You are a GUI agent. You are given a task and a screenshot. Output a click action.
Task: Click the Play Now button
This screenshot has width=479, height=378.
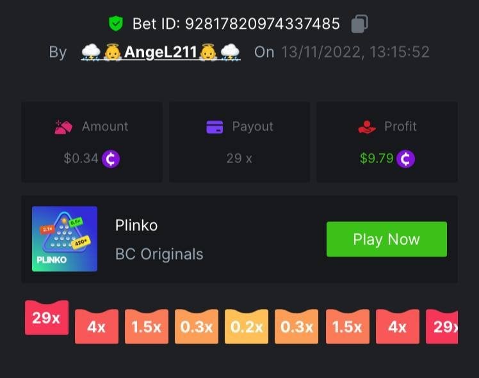[x=386, y=239]
